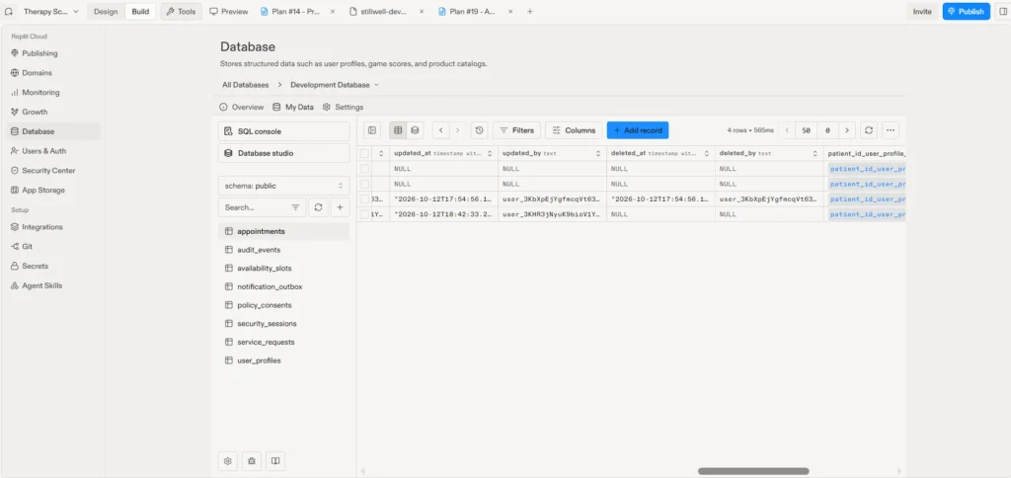Click the table Search field
The height and width of the screenshot is (478, 1011).
(x=253, y=207)
